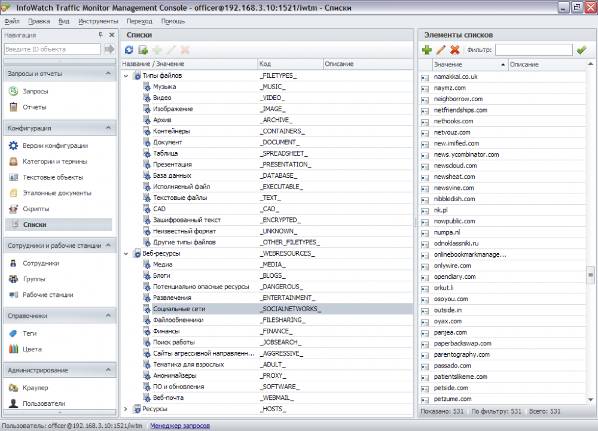The width and height of the screenshot is (598, 431).
Task: Click the red X delete element icon
Action: 454,50
